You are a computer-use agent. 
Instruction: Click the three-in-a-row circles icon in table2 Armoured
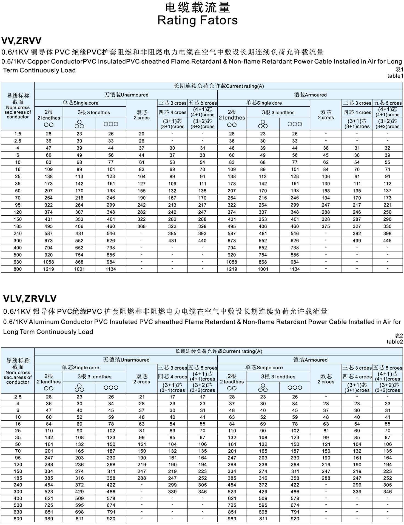(x=295, y=388)
